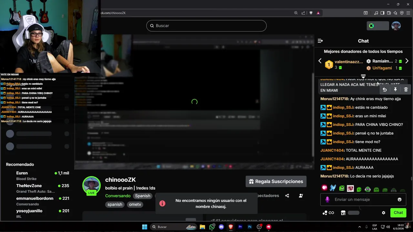413x232 pixels.
Task: Open Discord from the taskbar
Action: coord(221,227)
